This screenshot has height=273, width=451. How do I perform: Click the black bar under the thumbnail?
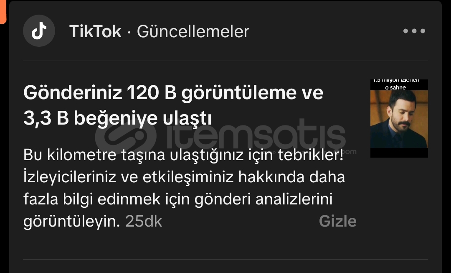point(399,153)
